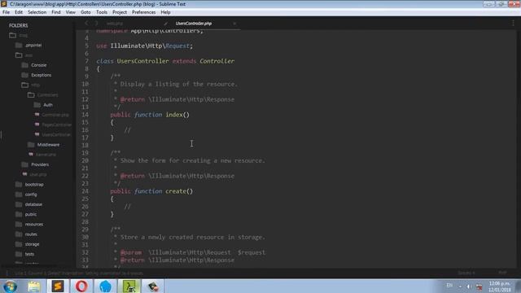Expand the .phpintel folder
Image resolution: width=521 pixels, height=293 pixels.
[19, 46]
